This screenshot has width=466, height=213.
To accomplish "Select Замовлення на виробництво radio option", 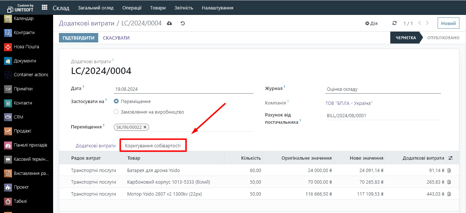I will pos(116,112).
